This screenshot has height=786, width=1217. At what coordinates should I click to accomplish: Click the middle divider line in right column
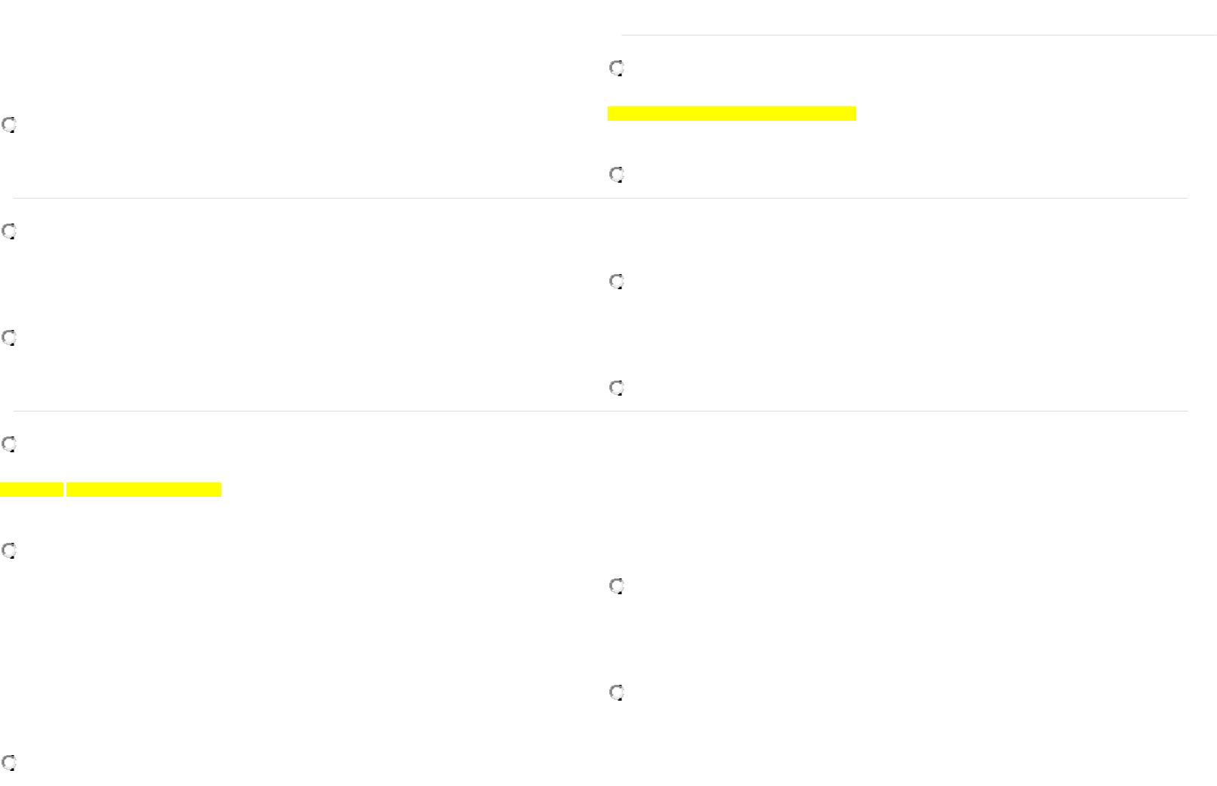point(898,199)
